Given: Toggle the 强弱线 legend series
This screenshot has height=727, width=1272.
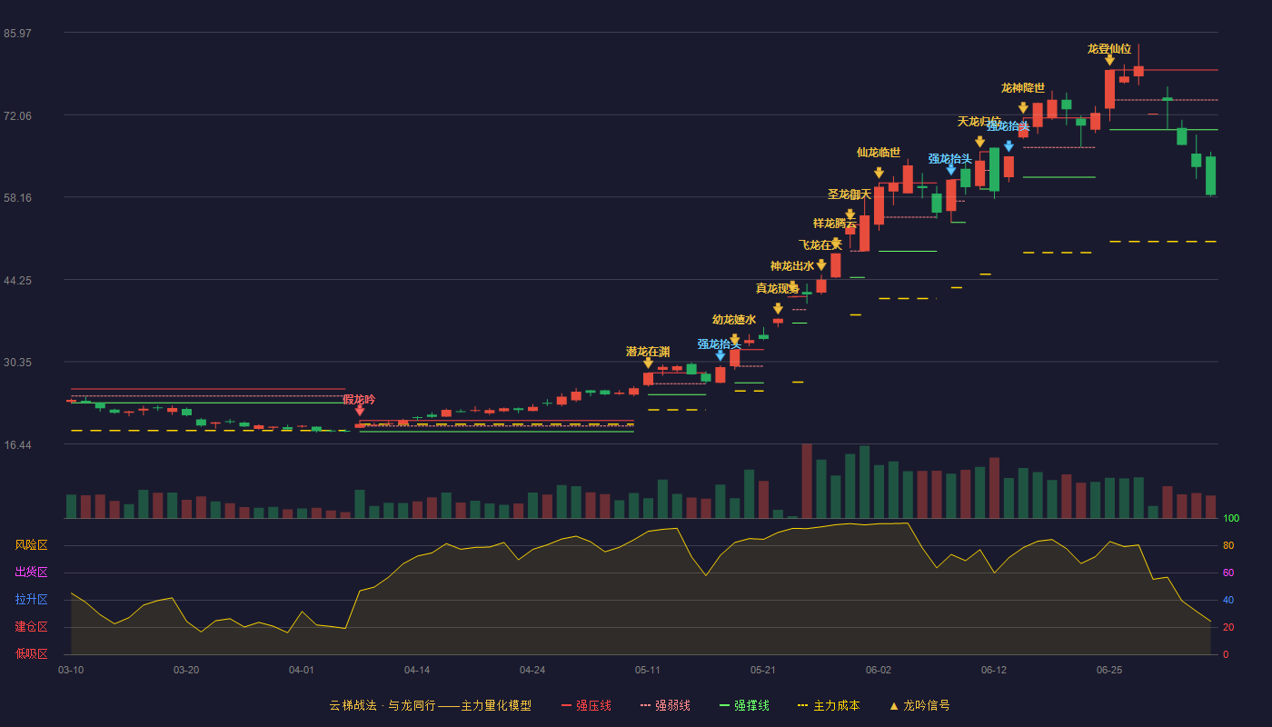Looking at the screenshot, I should (x=665, y=705).
